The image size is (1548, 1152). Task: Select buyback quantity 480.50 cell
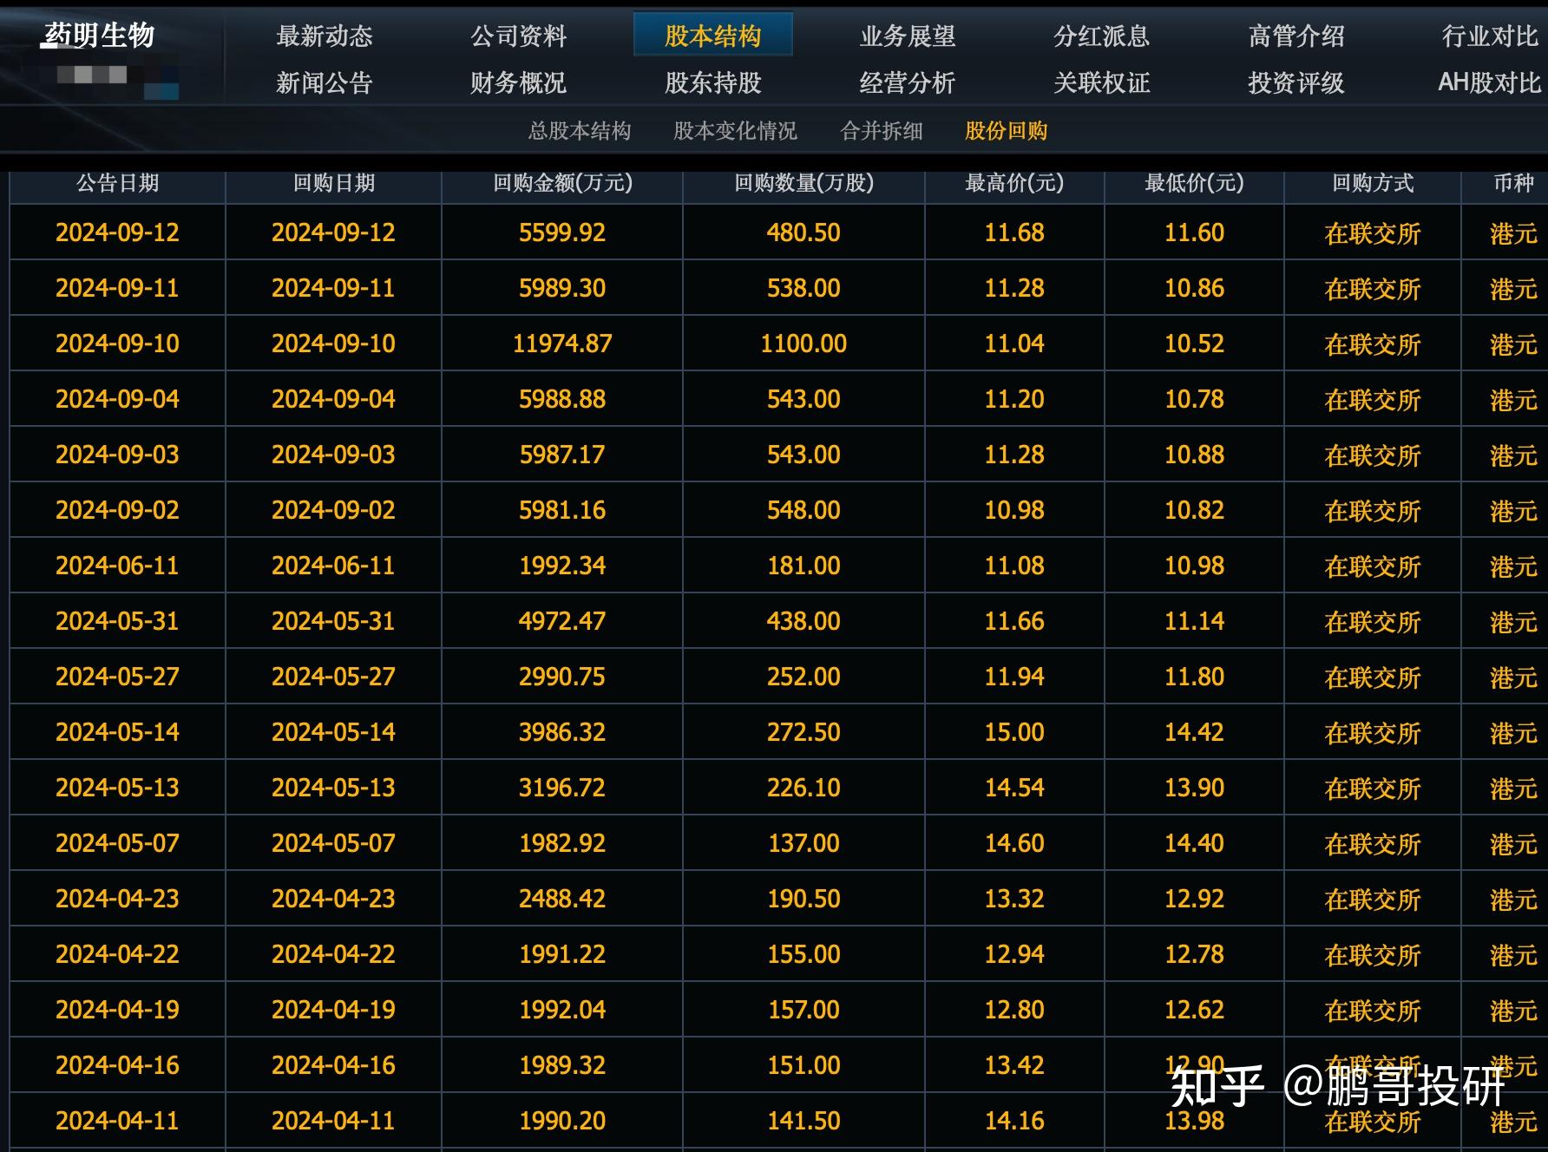804,232
